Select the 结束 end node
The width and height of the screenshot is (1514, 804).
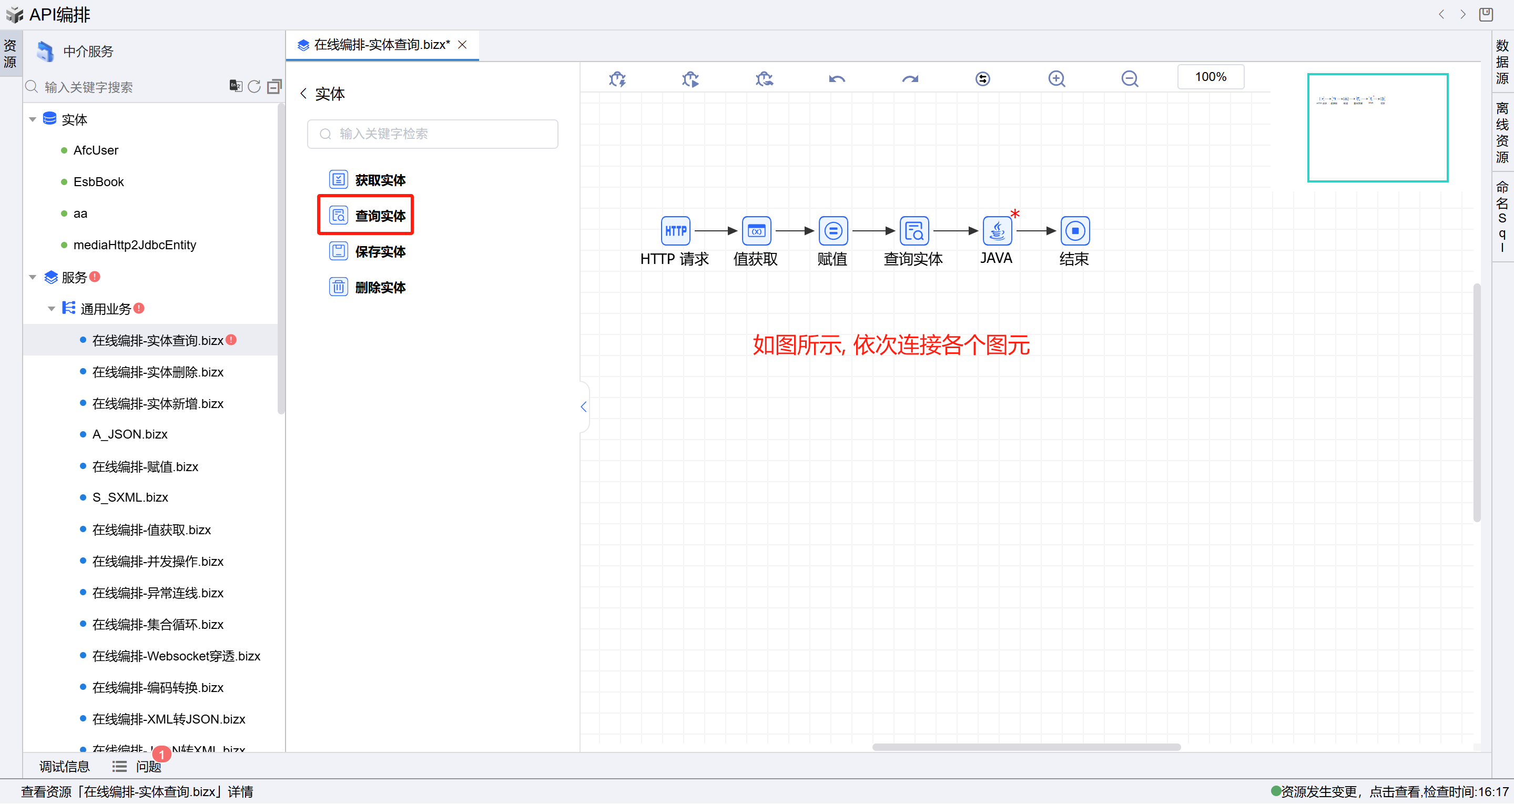tap(1074, 230)
